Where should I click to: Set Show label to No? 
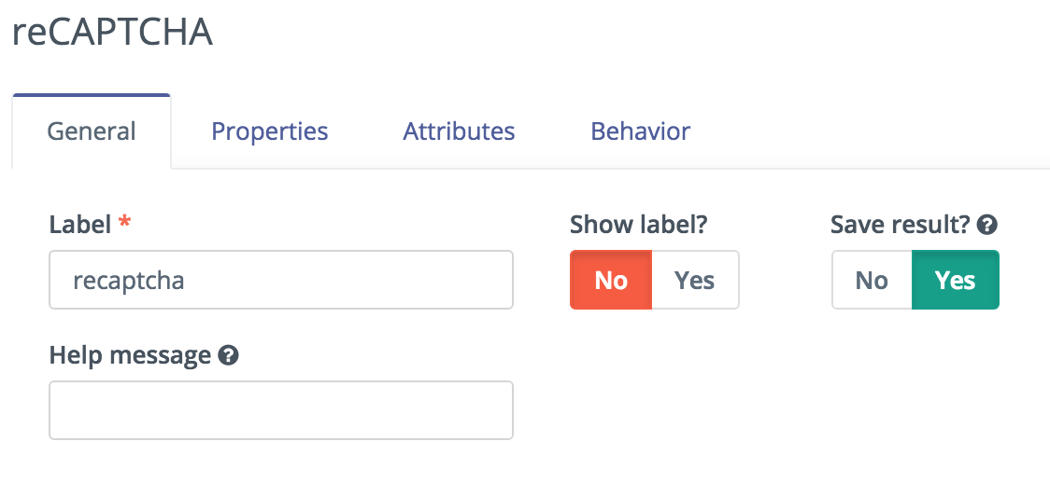[611, 280]
